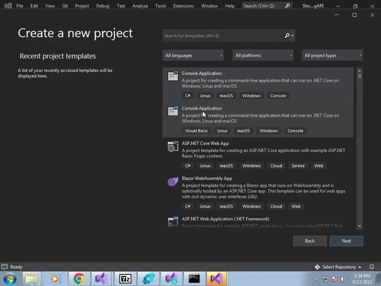The image size is (381, 286).
Task: Click the volume speaker tray icon
Action: point(343,279)
